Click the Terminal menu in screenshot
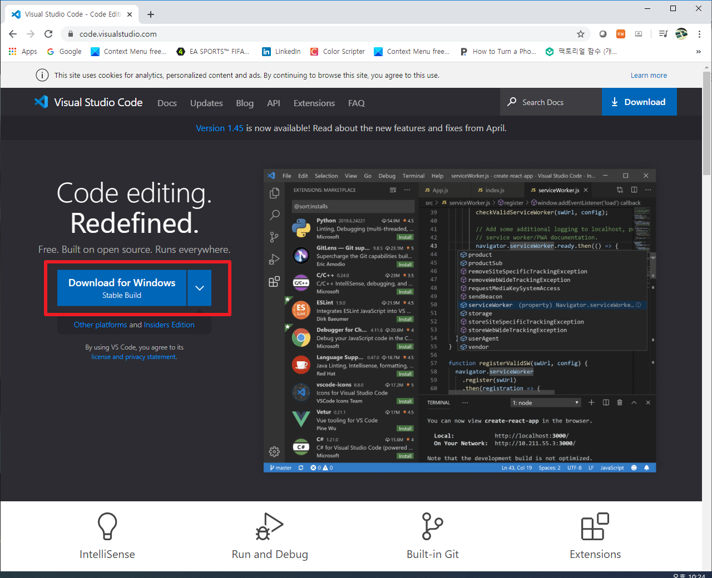The height and width of the screenshot is (578, 712). (x=413, y=176)
